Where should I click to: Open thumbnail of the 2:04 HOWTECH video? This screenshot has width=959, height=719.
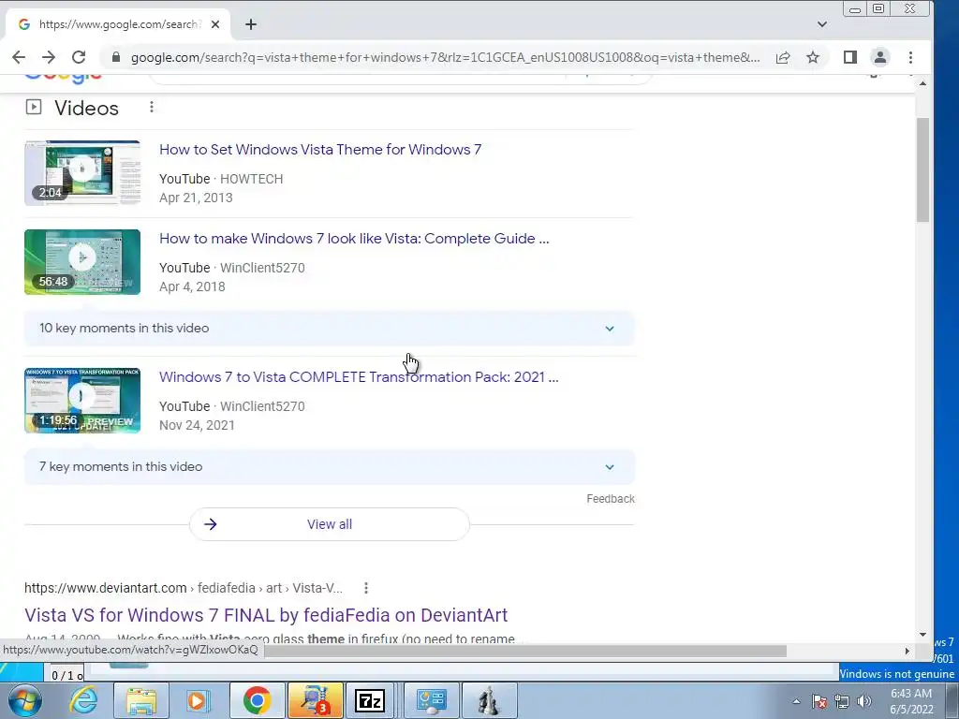tap(82, 173)
